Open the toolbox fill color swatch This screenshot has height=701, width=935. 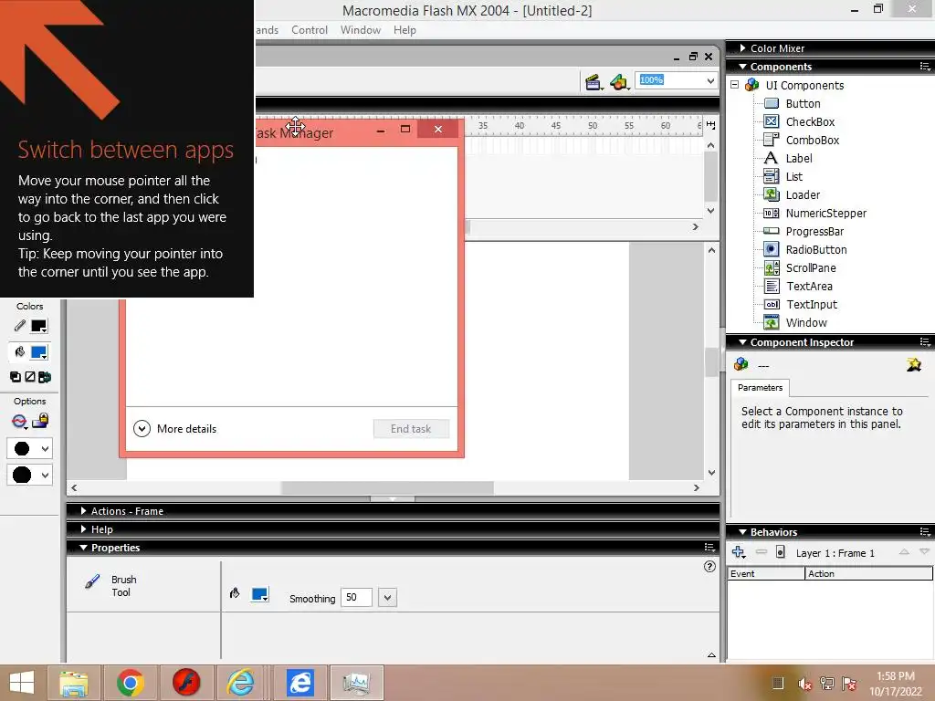38,352
